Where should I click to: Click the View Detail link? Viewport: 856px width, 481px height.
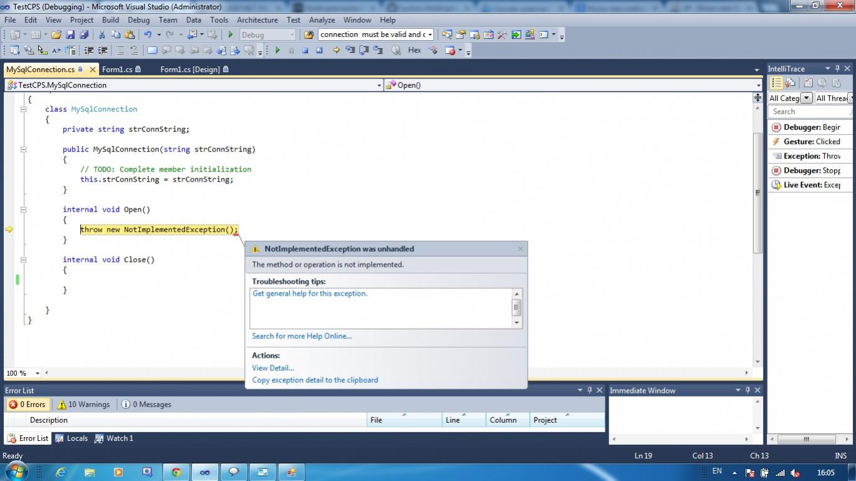click(x=273, y=368)
